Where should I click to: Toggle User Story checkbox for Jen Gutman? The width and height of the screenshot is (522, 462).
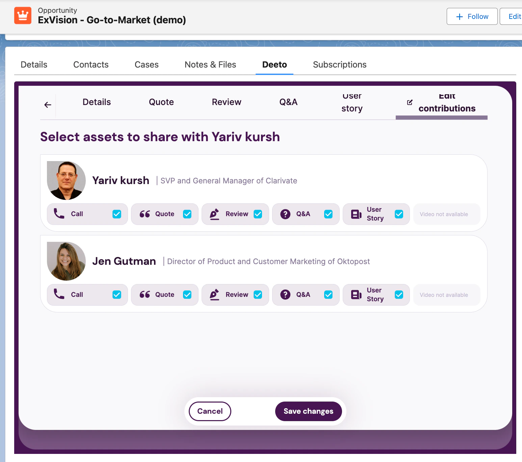click(399, 295)
